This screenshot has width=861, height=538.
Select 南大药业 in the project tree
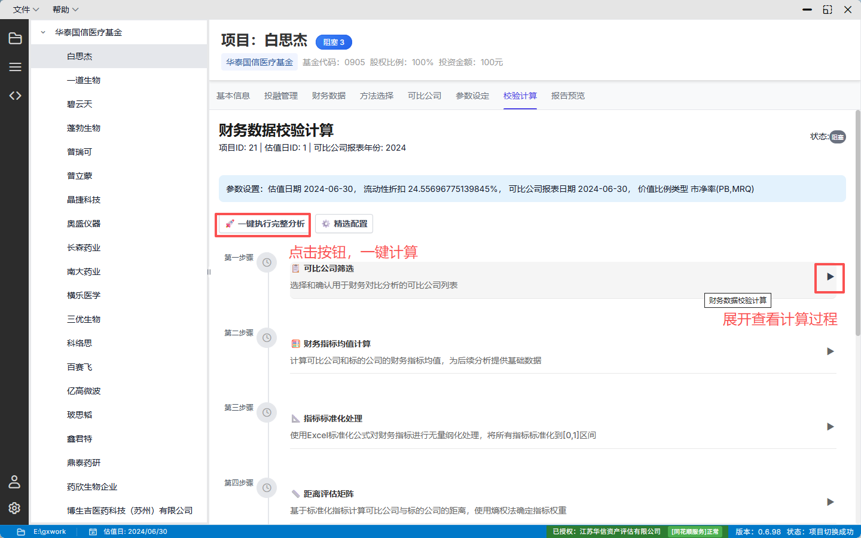click(x=118, y=271)
